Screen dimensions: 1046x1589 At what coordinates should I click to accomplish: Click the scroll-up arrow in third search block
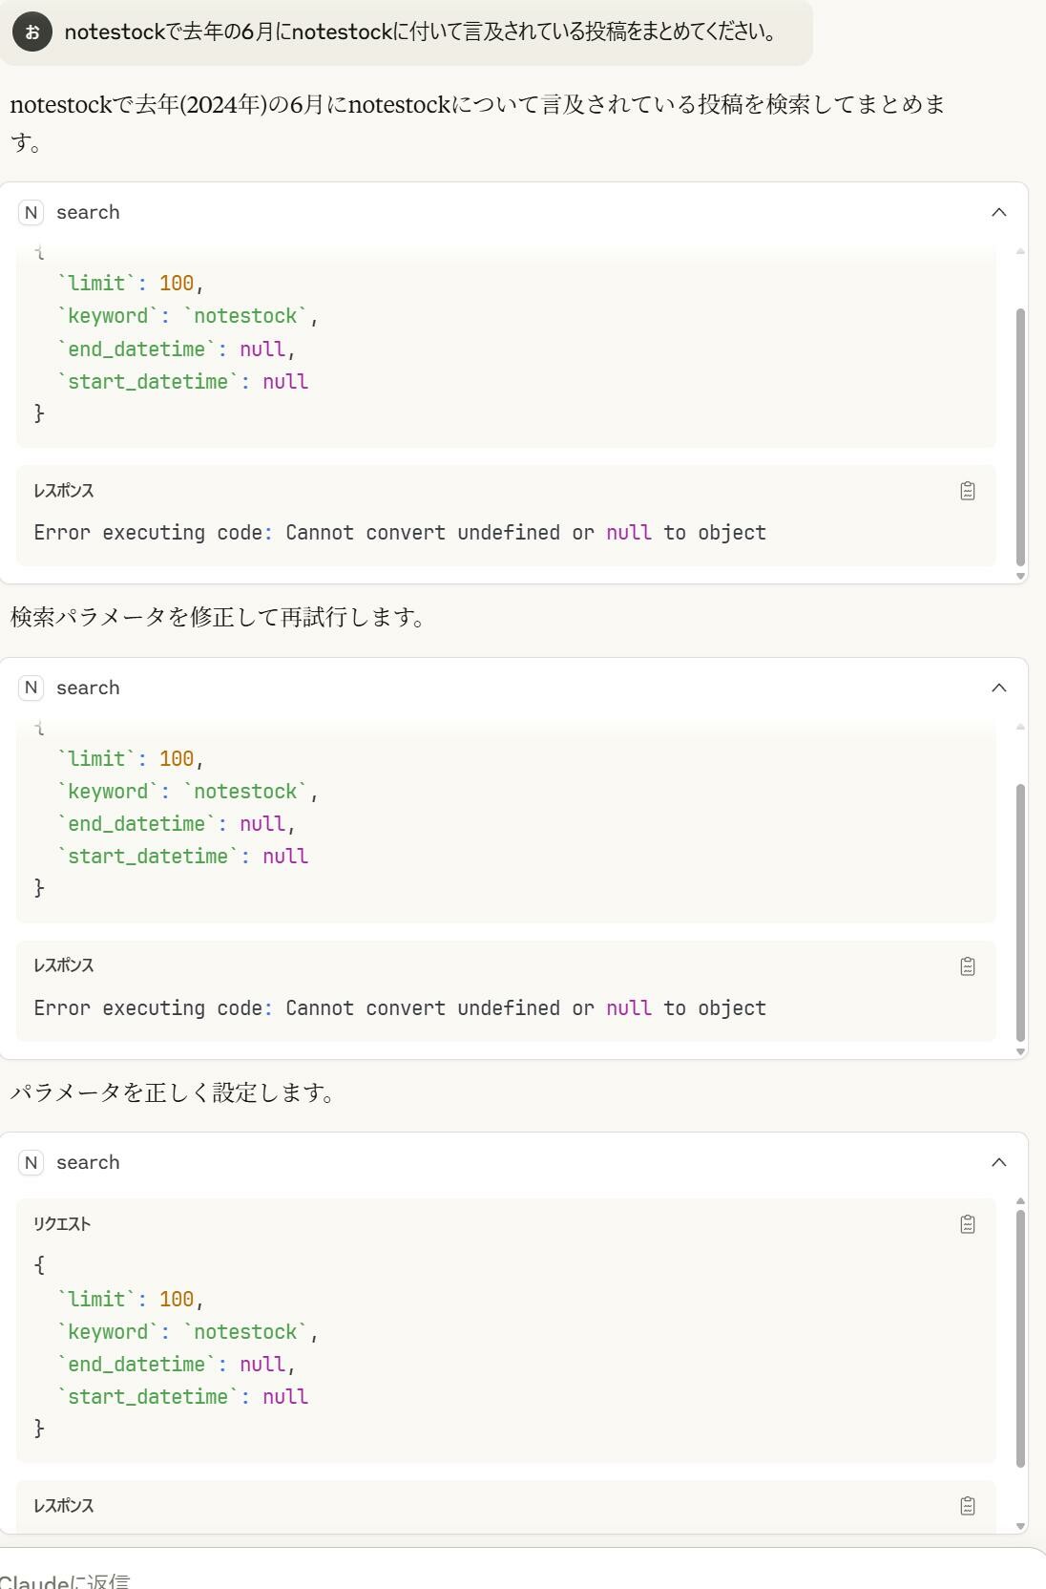pos(1020,1201)
